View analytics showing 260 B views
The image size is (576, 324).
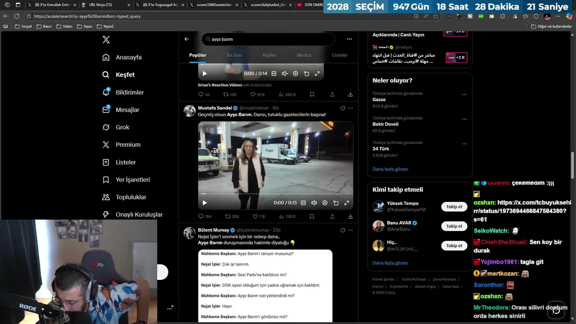[x=287, y=94]
